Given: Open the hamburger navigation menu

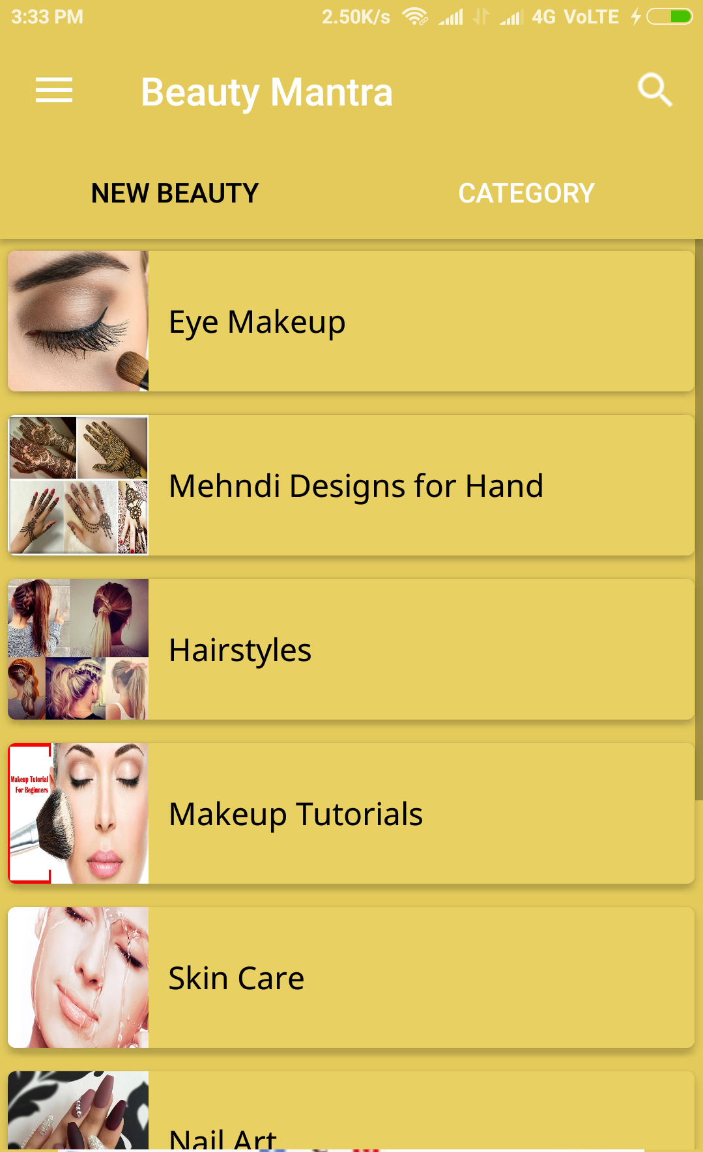Looking at the screenshot, I should coord(54,90).
